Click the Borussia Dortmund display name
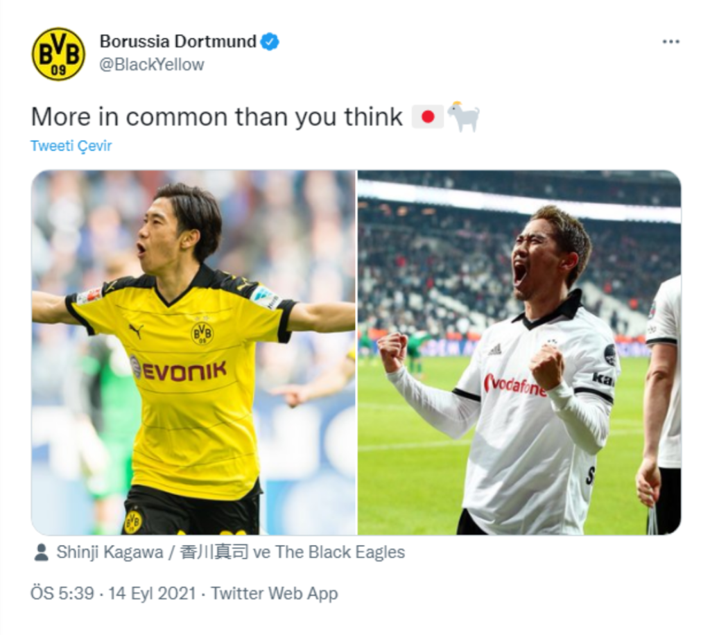 coord(177,42)
